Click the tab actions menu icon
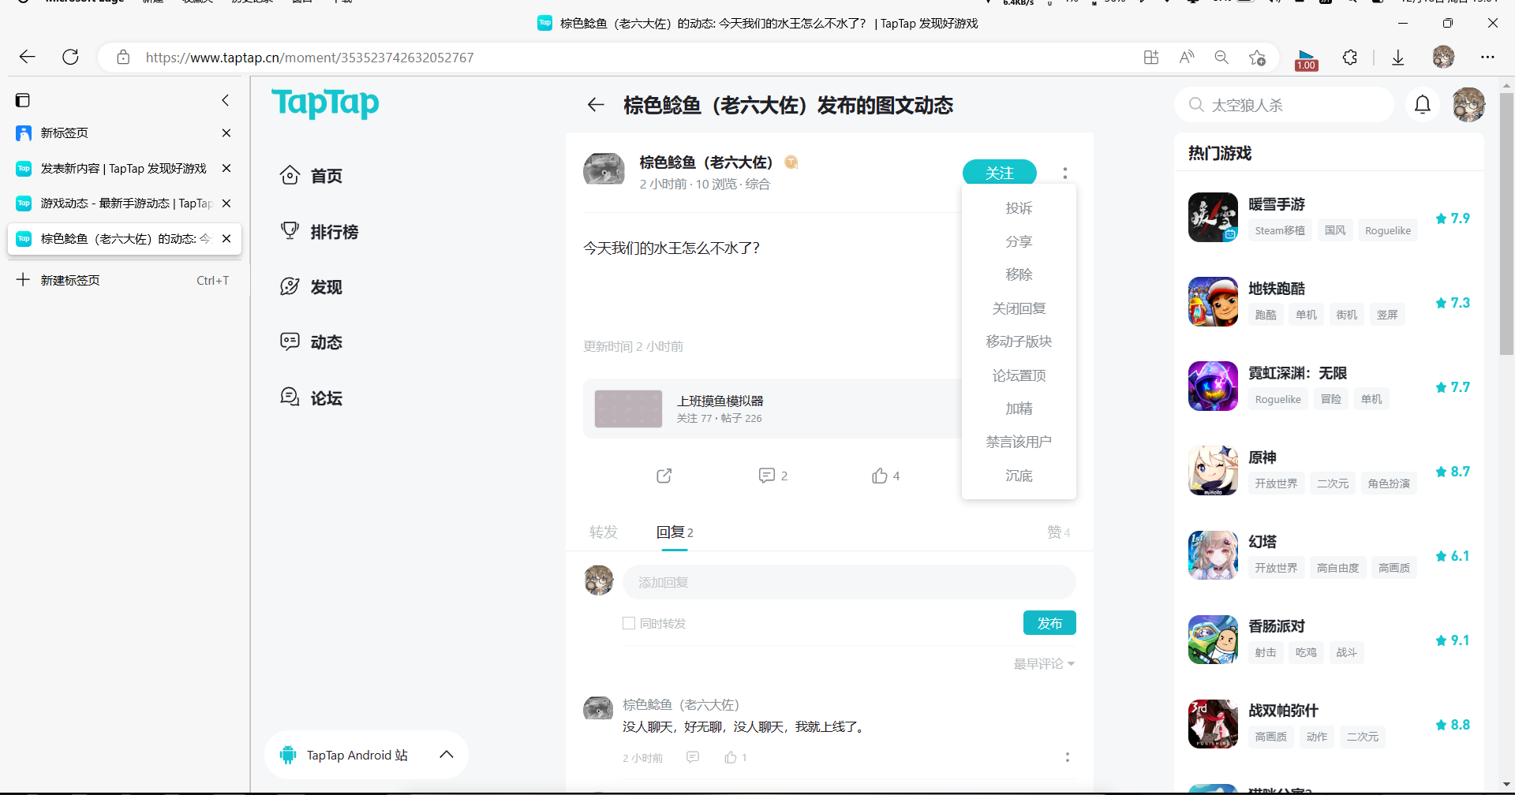Image resolution: width=1515 pixels, height=795 pixels. coord(23,100)
